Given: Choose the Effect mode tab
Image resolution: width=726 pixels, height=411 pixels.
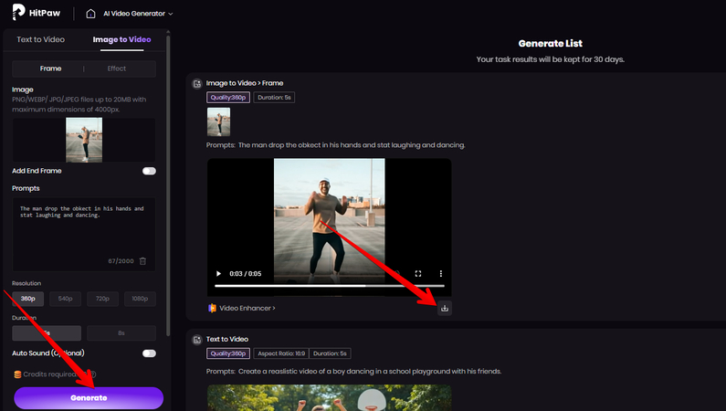Looking at the screenshot, I should (117, 68).
